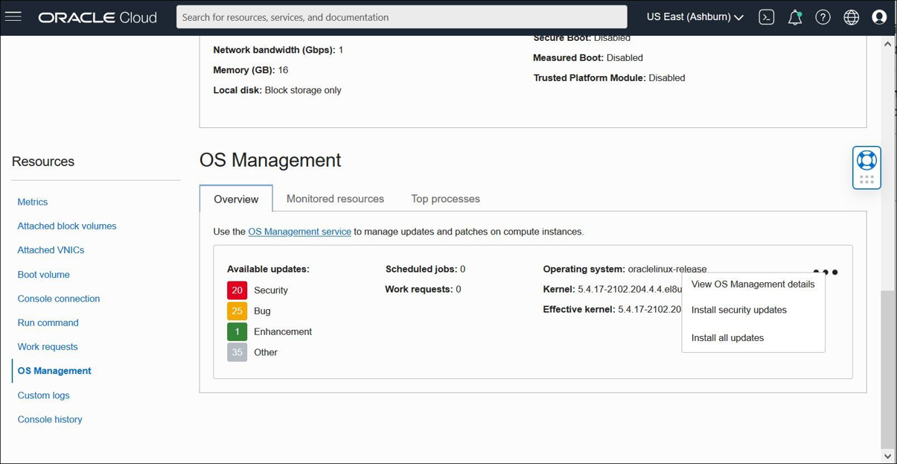Image resolution: width=897 pixels, height=464 pixels.
Task: Launch Cloud Shell from the top bar
Action: pos(766,16)
